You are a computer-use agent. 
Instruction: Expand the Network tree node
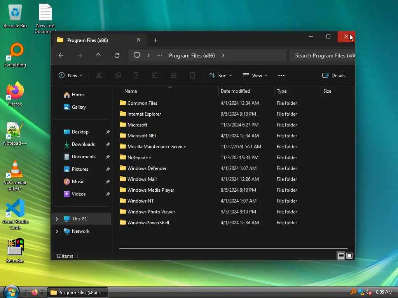pyautogui.click(x=57, y=231)
